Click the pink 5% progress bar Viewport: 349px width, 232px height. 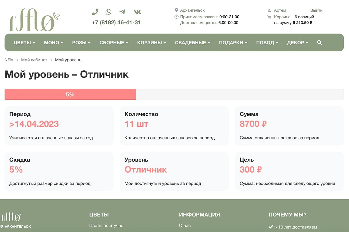(70, 94)
